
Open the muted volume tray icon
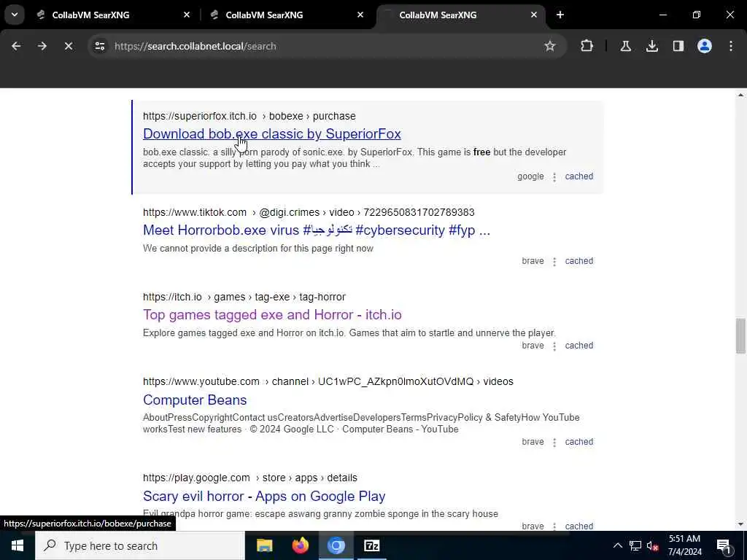[653, 545]
